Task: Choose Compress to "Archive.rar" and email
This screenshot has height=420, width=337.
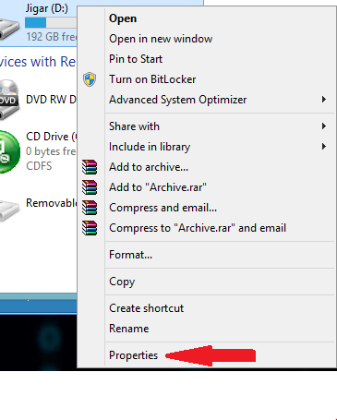Action: click(220, 228)
